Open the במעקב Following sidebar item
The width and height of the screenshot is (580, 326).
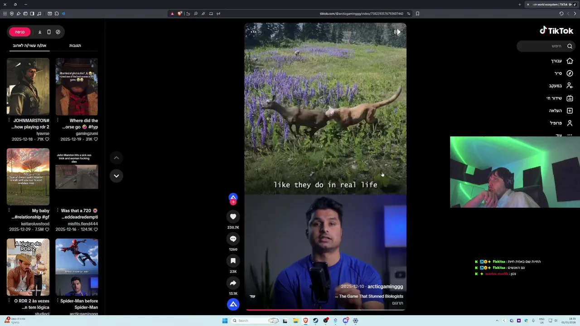point(561,86)
